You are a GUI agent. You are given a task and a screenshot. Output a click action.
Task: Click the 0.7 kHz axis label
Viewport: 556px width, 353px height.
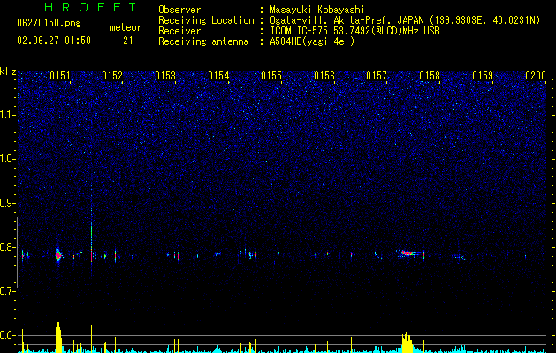click(8, 291)
